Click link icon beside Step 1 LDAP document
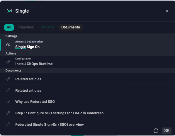Viewport: 175px width, 136px height. click(x=8, y=113)
